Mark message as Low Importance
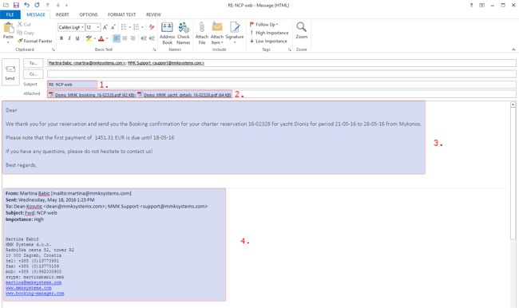The width and height of the screenshot is (519, 308). click(268, 41)
